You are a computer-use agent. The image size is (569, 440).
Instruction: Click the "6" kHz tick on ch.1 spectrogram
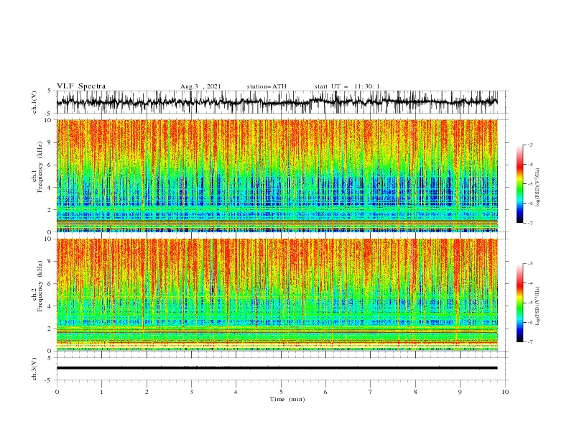50,165
